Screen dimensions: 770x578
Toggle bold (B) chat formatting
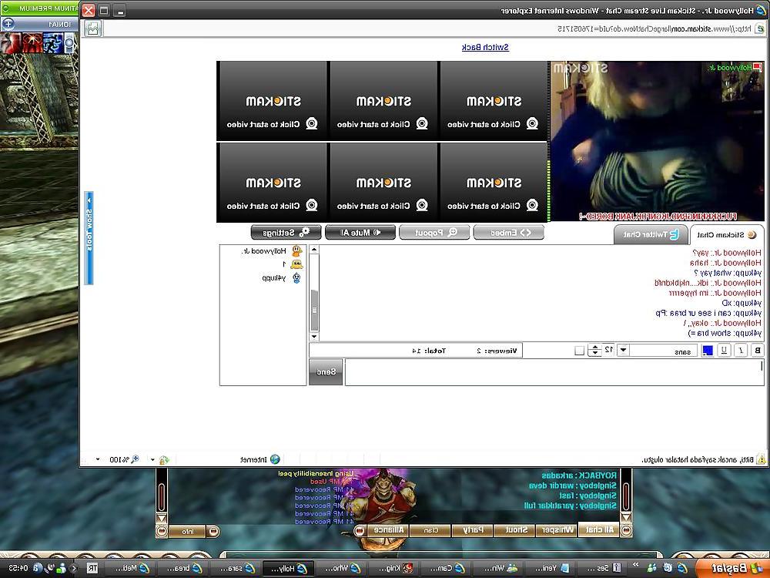(757, 351)
